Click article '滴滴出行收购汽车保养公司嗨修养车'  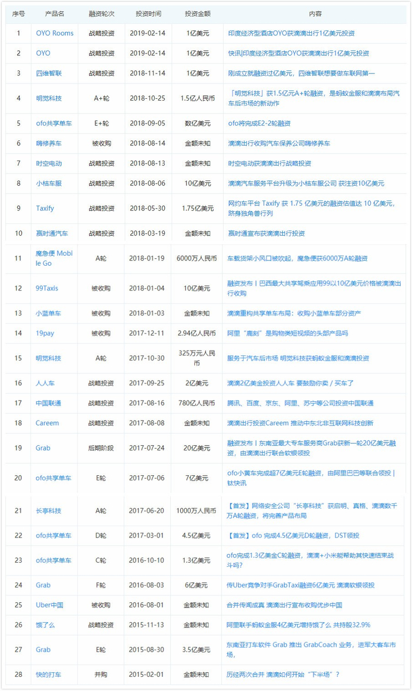point(279,143)
